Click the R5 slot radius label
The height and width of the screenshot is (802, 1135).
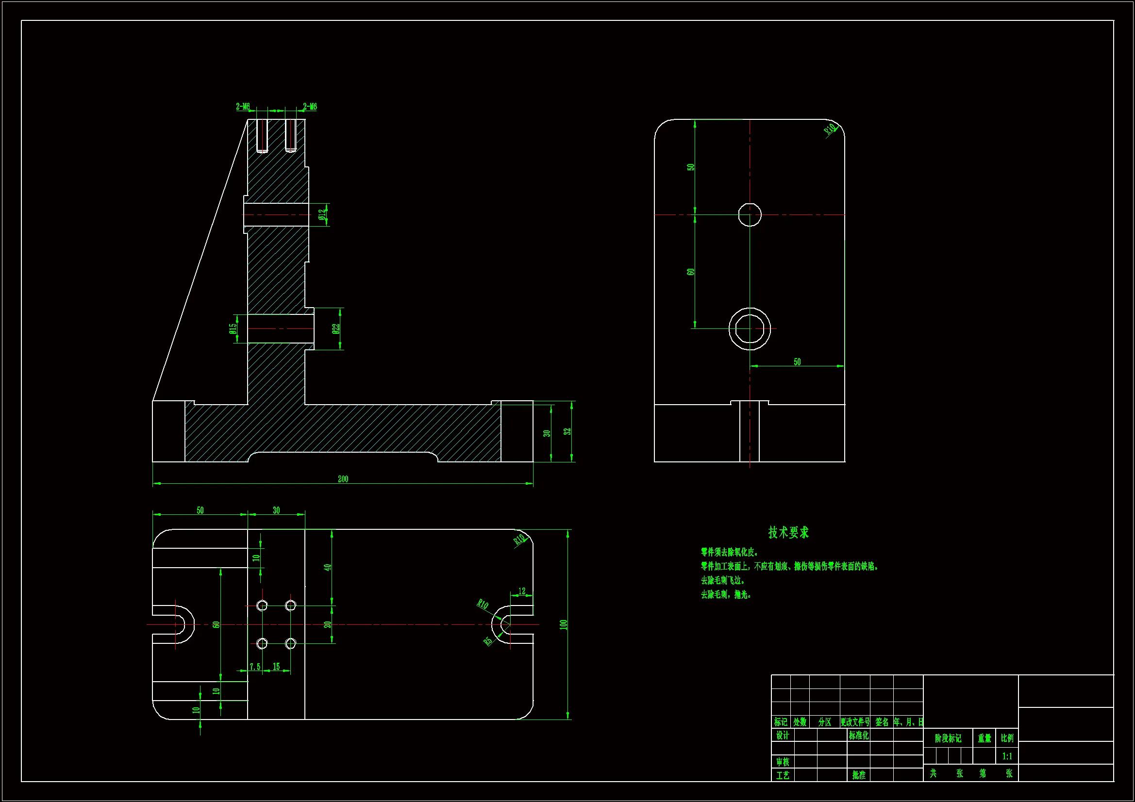tap(488, 641)
